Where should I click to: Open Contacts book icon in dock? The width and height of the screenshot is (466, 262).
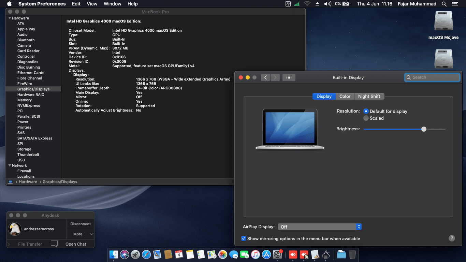point(168,254)
